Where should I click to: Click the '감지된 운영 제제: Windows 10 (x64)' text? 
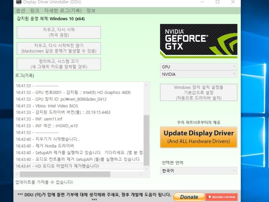(51, 19)
